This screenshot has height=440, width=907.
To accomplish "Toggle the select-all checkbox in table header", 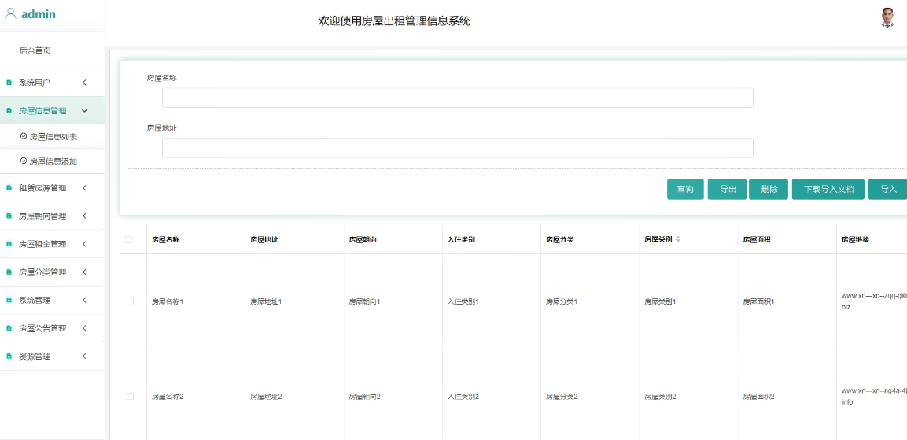I will click(x=128, y=239).
